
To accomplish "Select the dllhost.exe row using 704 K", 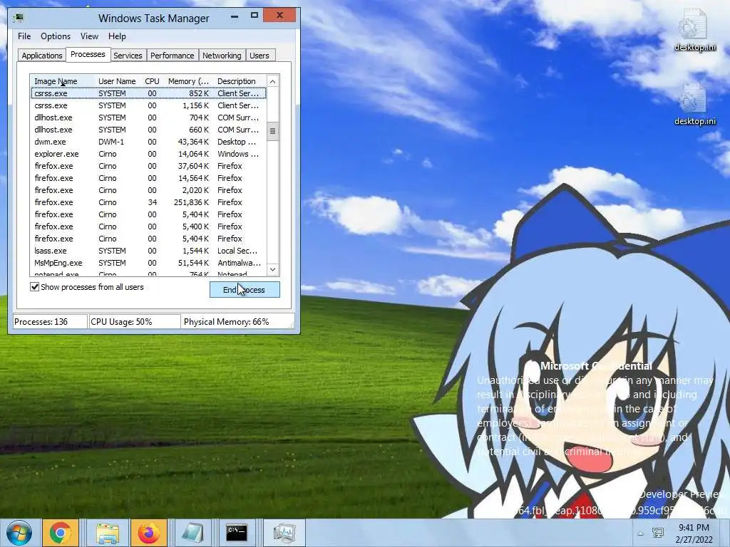I will 148,118.
